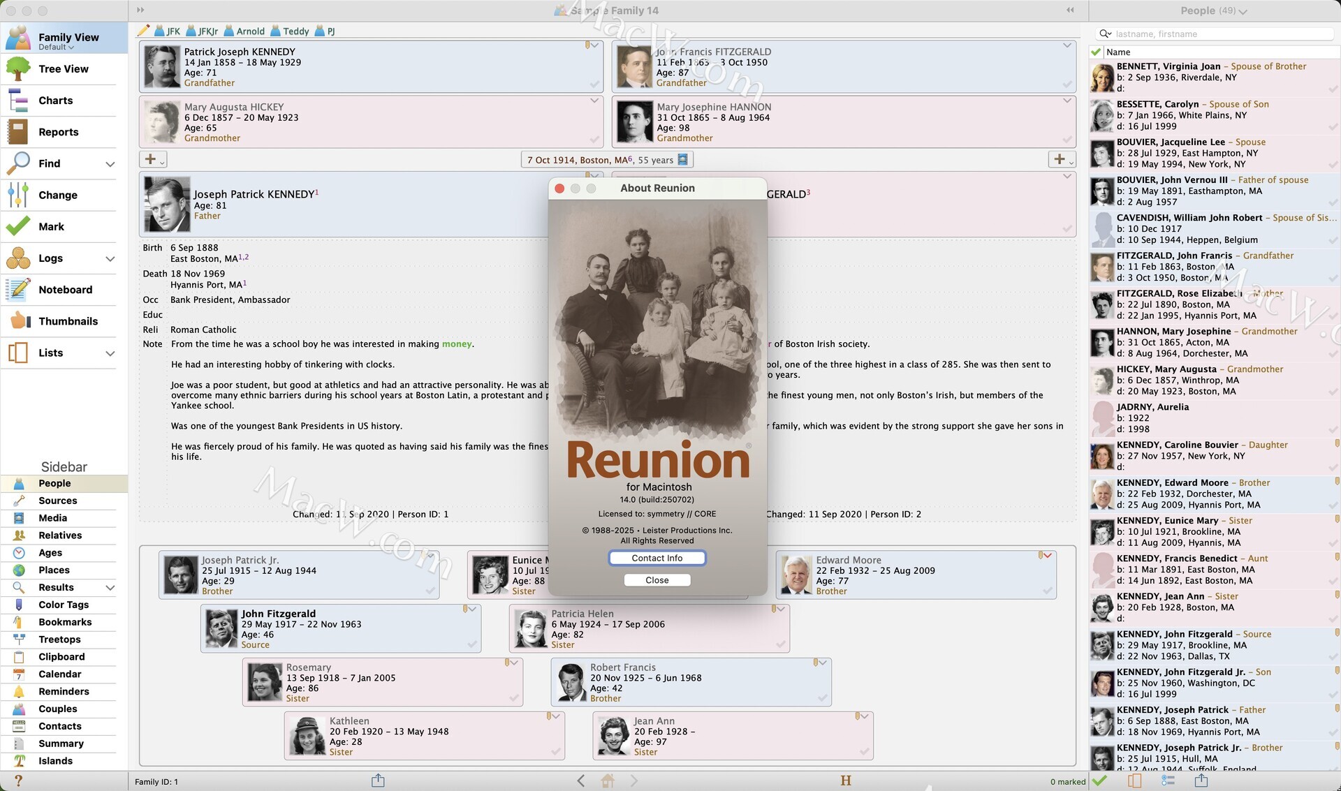
Task: Click the share icon beside Family ID
Action: click(x=378, y=781)
